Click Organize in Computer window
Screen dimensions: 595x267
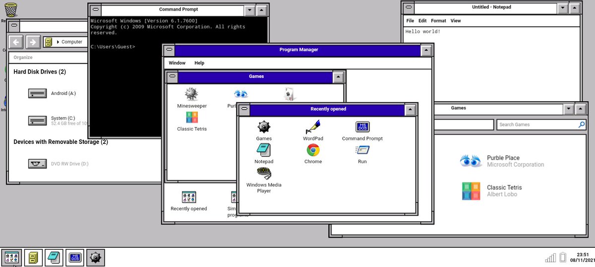[23, 57]
